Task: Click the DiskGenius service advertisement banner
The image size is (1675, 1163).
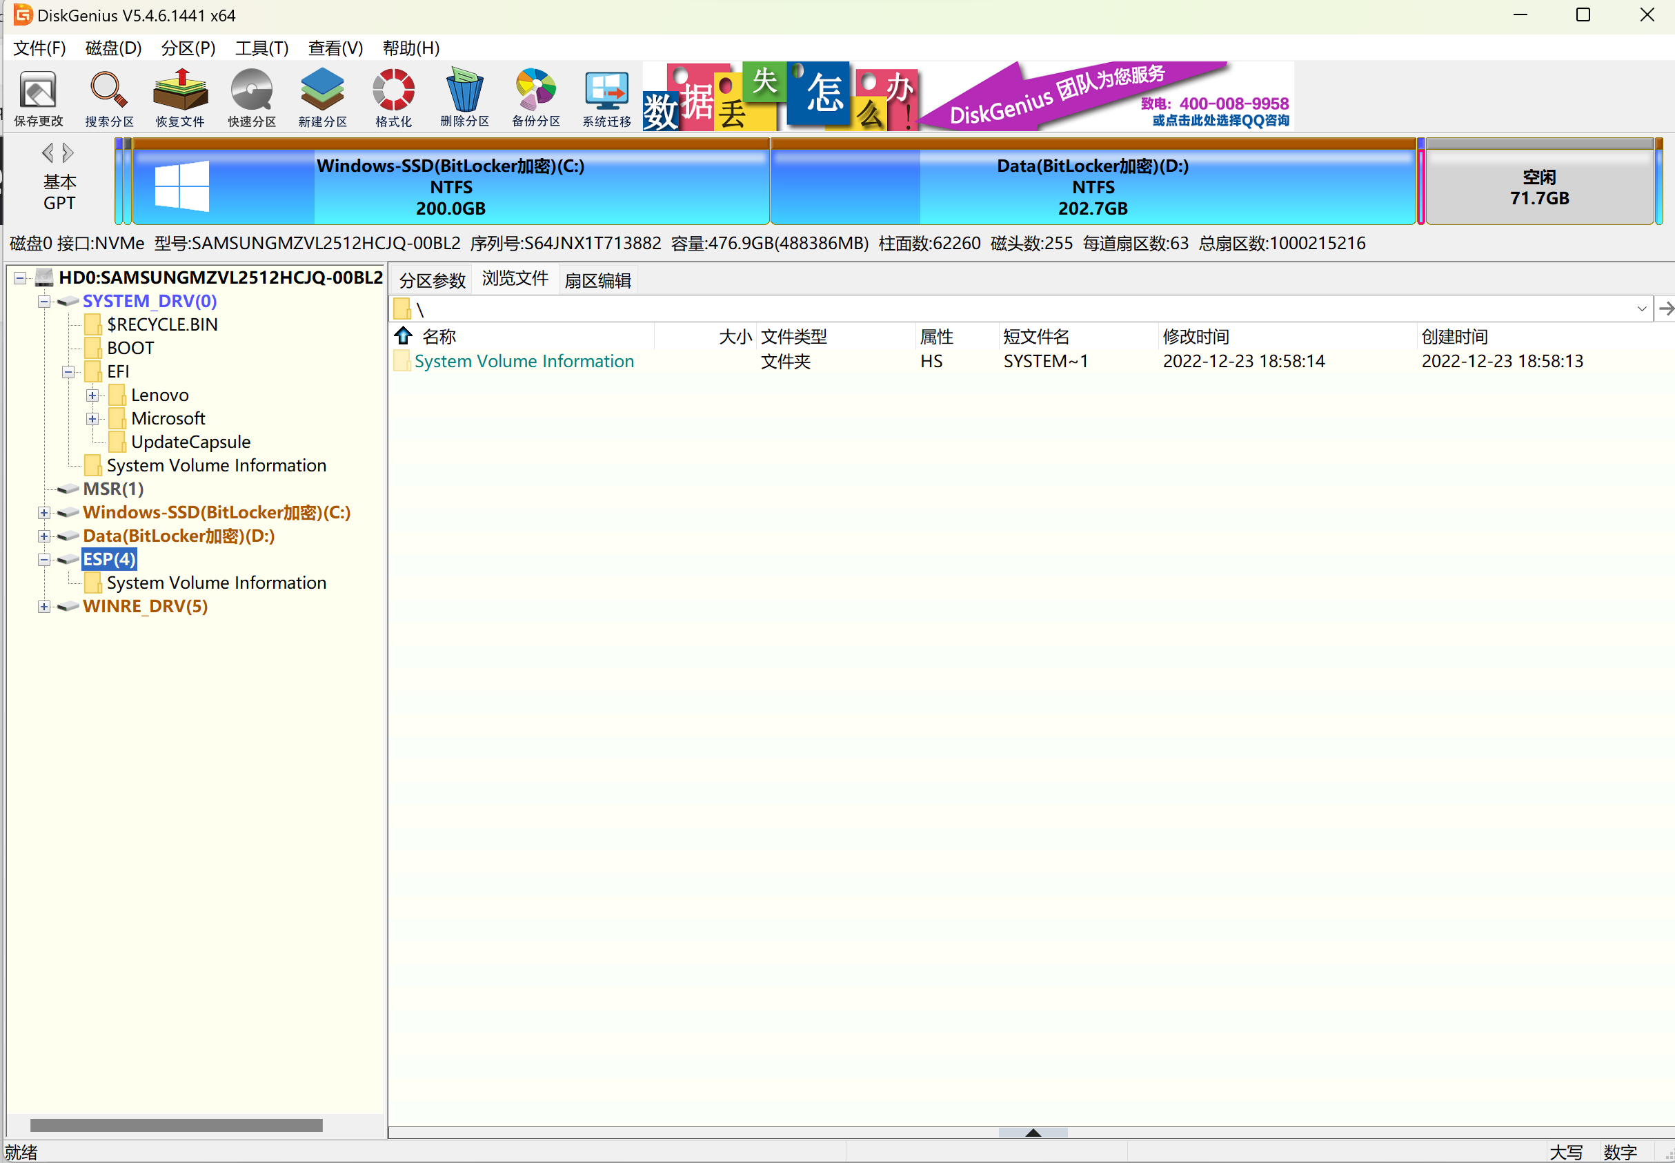Action: (969, 97)
